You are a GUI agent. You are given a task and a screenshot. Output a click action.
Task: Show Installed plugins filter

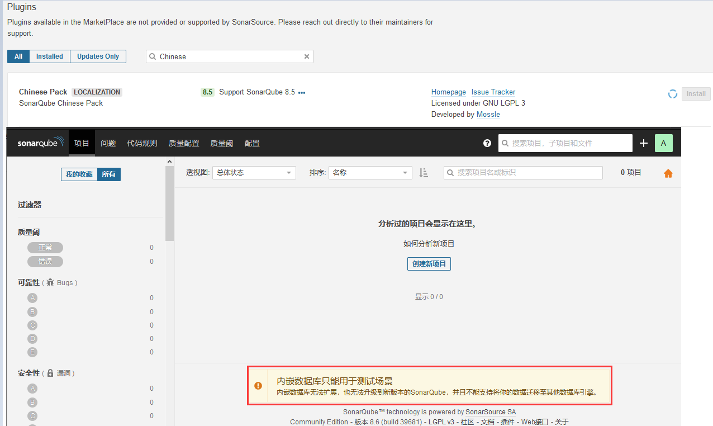point(50,56)
